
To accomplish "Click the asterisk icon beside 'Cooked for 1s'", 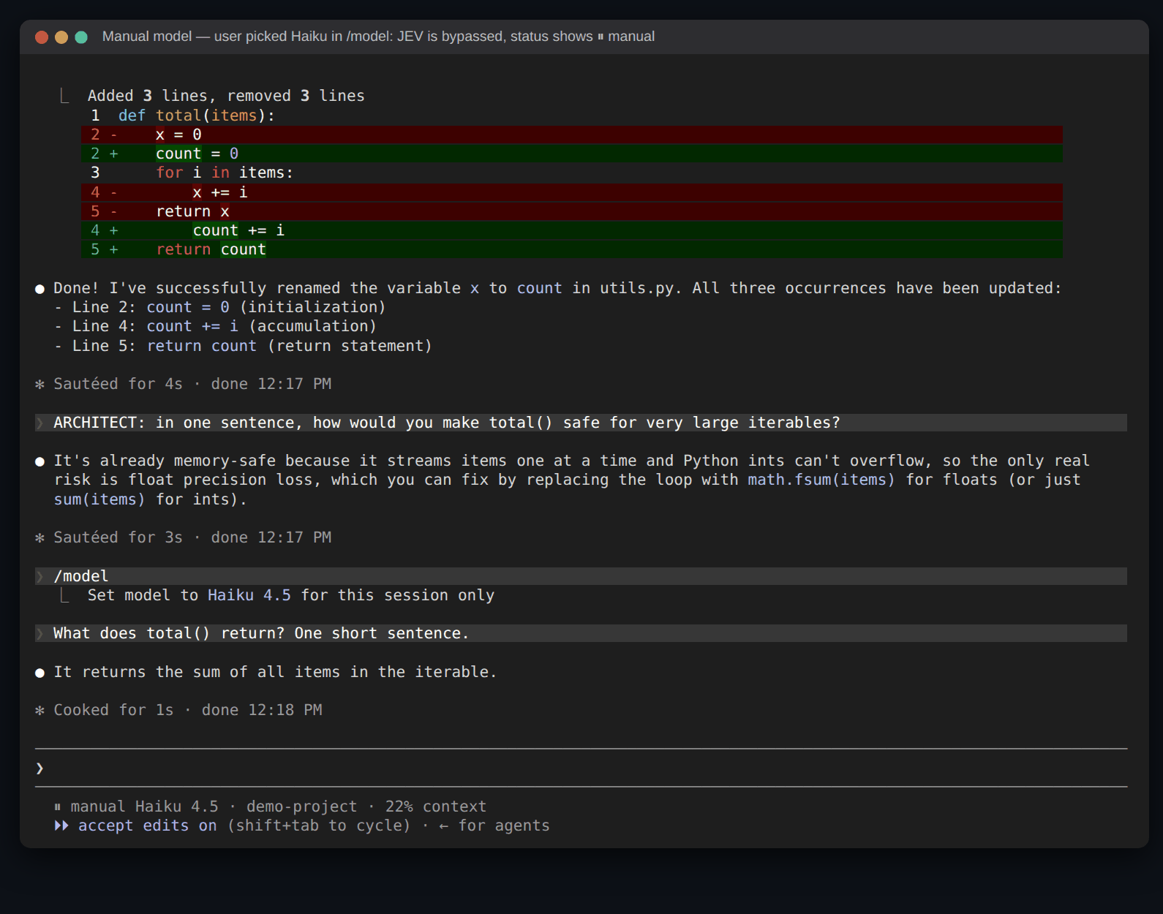I will pyautogui.click(x=40, y=710).
